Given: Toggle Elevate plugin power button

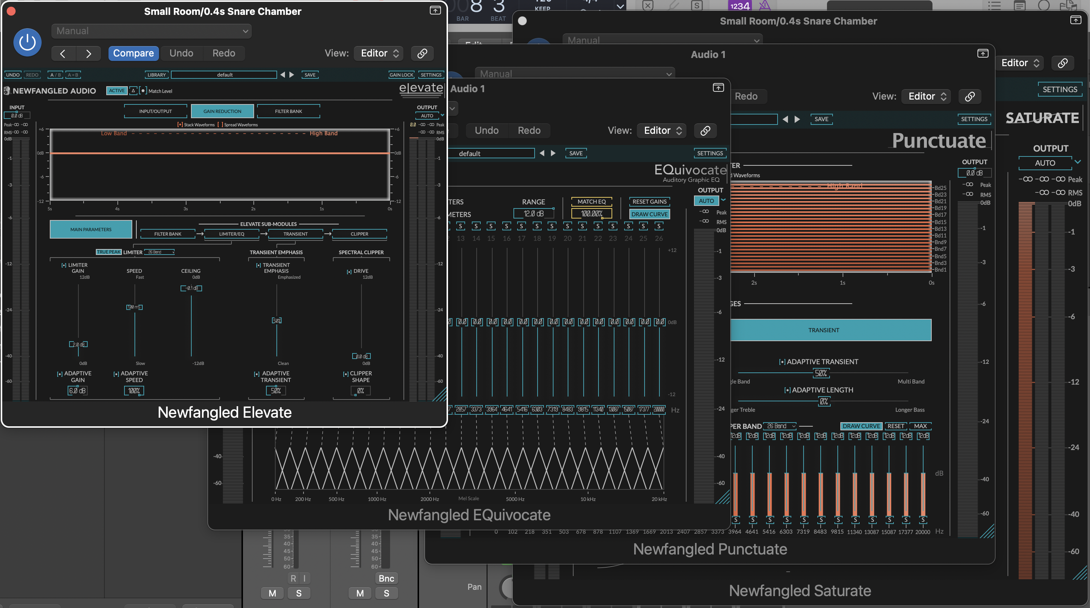Looking at the screenshot, I should tap(27, 42).
